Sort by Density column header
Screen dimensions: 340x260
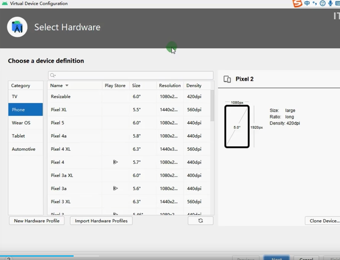[197, 86]
